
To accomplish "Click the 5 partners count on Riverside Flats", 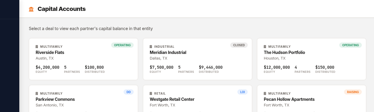I will (x=65, y=67).
